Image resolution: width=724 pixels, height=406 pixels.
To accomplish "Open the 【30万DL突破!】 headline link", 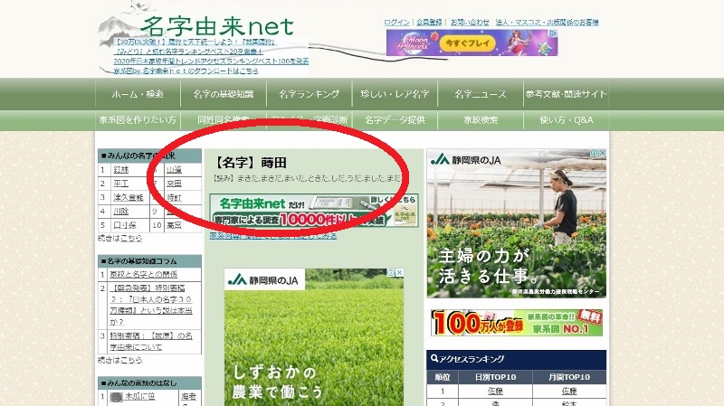I will (195, 42).
